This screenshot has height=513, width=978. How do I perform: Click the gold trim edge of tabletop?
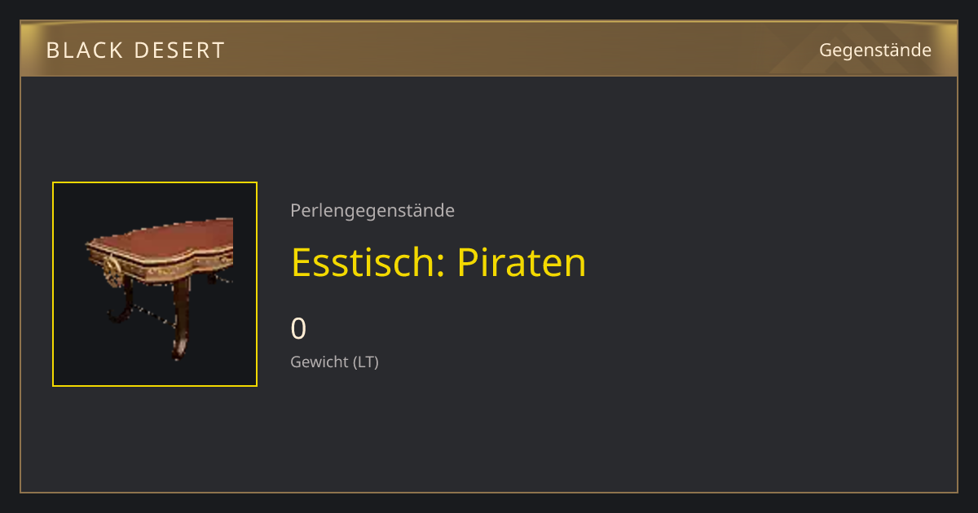(x=163, y=262)
